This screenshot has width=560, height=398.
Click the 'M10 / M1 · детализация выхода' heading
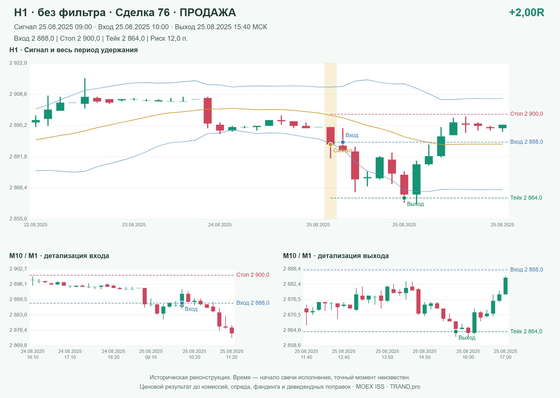click(x=336, y=256)
